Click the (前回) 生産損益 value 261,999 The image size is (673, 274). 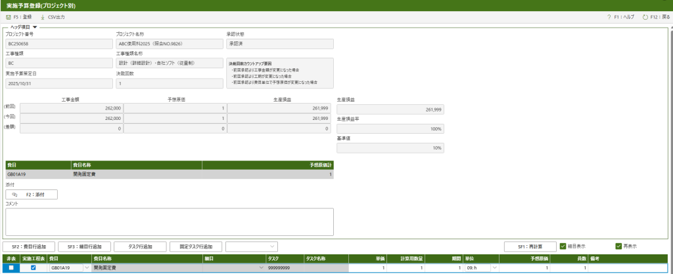(x=279, y=109)
